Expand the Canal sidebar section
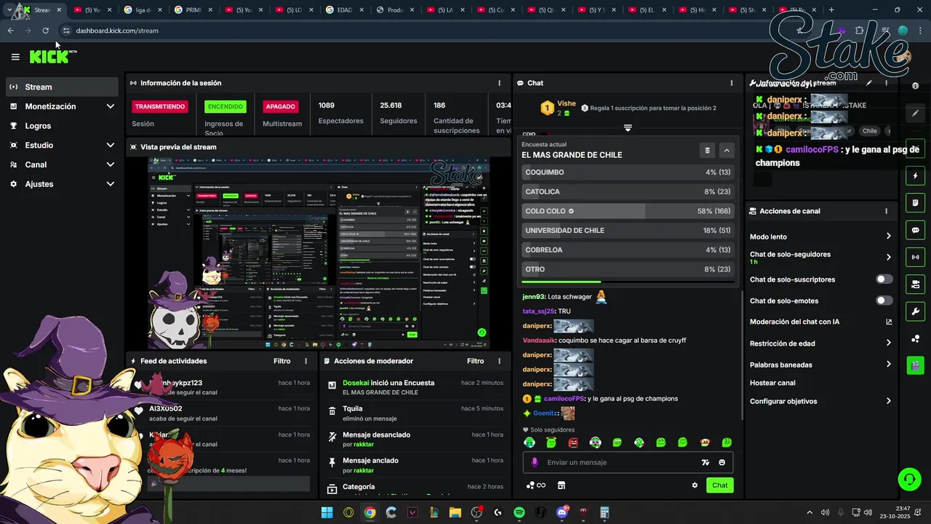This screenshot has width=931, height=524. pyautogui.click(x=62, y=164)
